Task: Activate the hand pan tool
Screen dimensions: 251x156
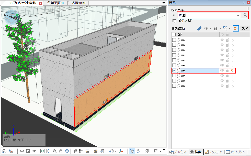Action: tap(61, 151)
